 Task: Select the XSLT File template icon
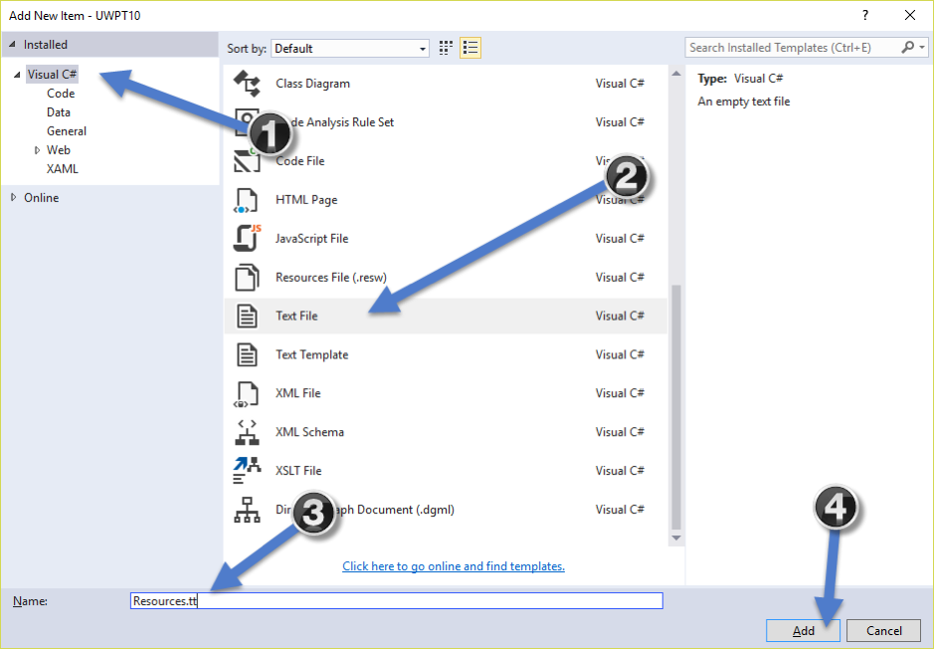click(x=246, y=470)
